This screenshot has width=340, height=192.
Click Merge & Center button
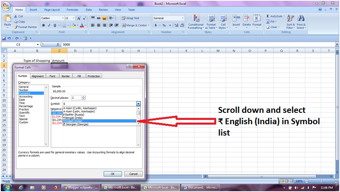pos(135,25)
